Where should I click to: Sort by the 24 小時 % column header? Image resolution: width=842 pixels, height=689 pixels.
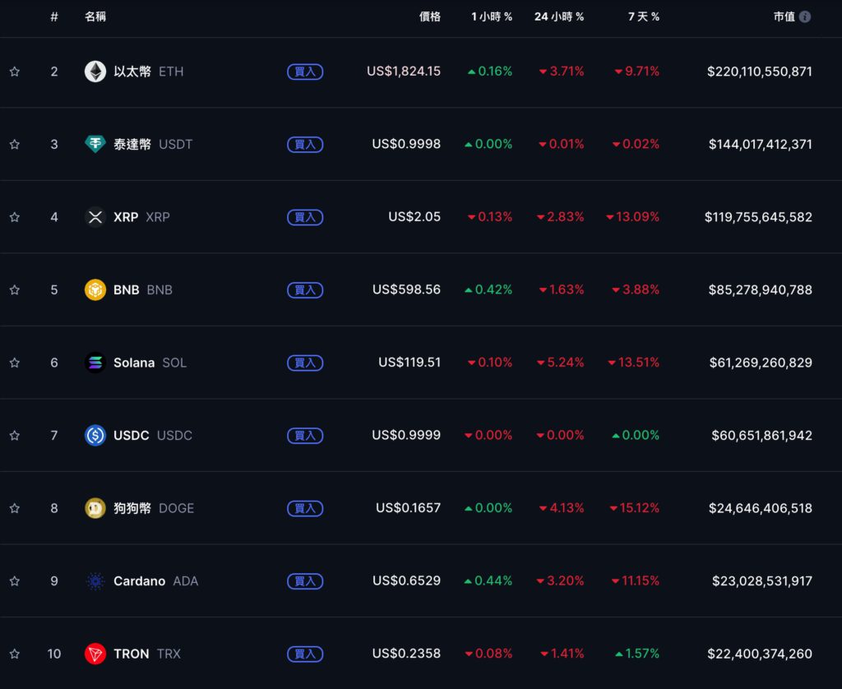tap(559, 16)
